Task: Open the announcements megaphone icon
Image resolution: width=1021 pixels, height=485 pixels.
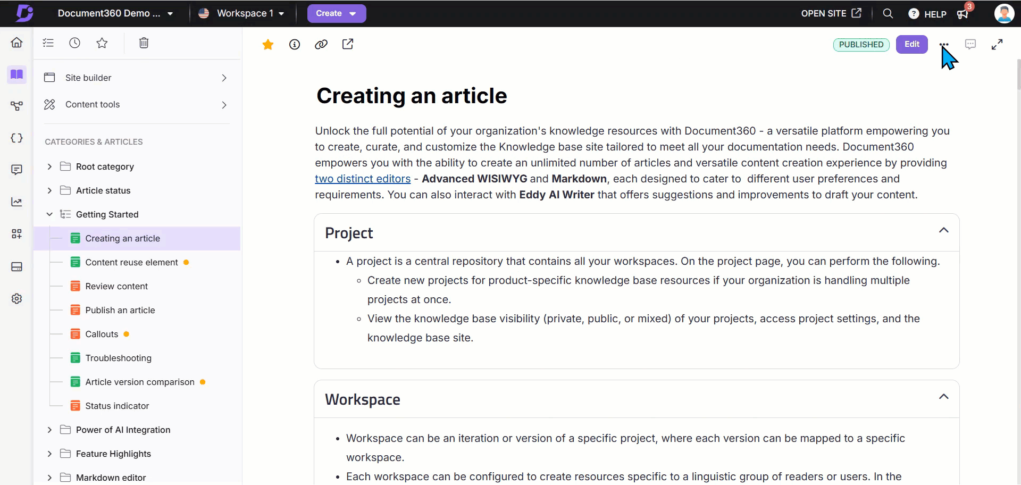Action: pyautogui.click(x=963, y=14)
